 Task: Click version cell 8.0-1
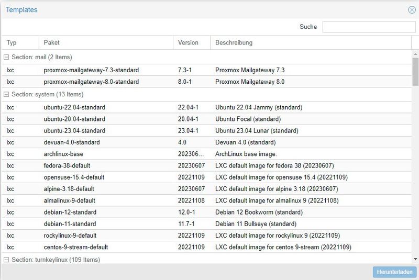[x=185, y=82]
